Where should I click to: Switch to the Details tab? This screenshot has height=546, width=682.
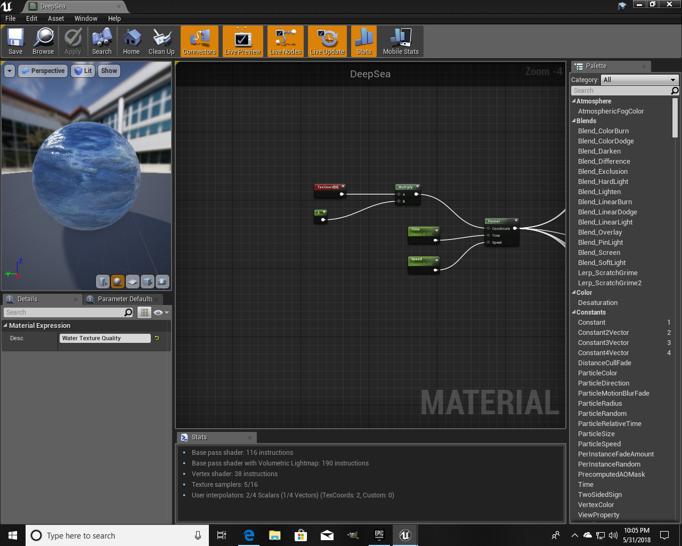(42, 299)
